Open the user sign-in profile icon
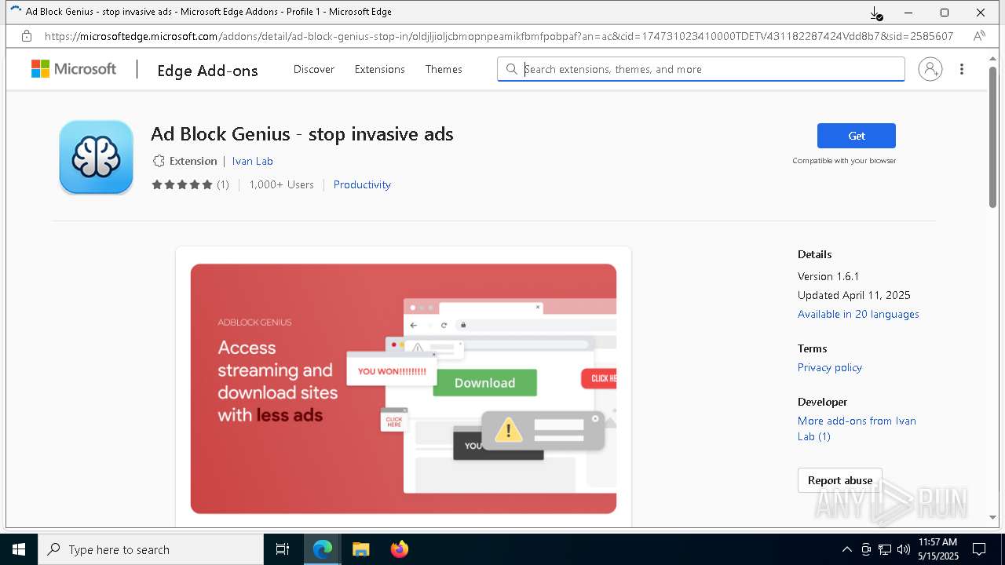Image resolution: width=1005 pixels, height=565 pixels. pyautogui.click(x=930, y=69)
